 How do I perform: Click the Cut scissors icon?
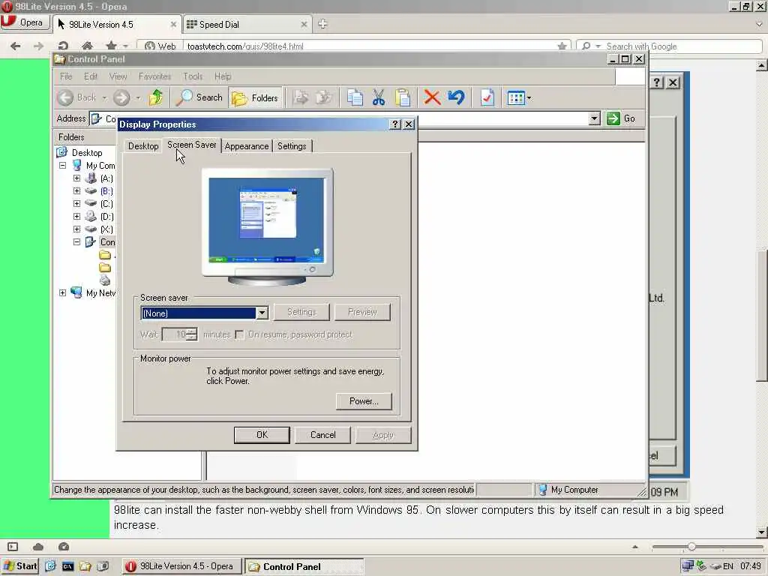point(378,97)
